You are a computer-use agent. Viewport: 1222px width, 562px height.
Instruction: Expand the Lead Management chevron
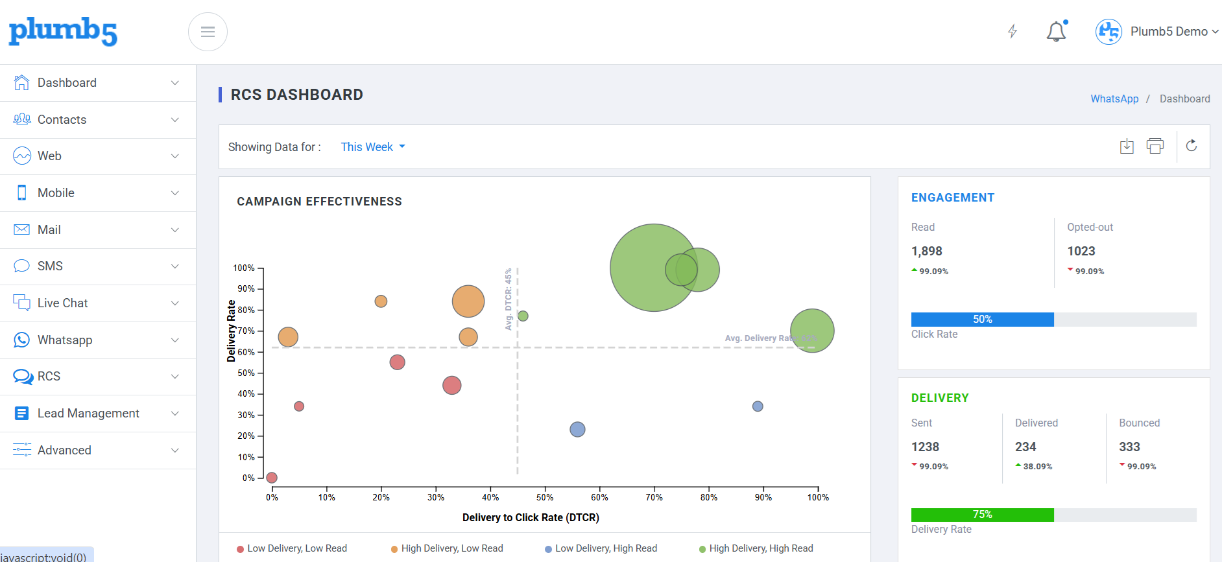(x=174, y=414)
